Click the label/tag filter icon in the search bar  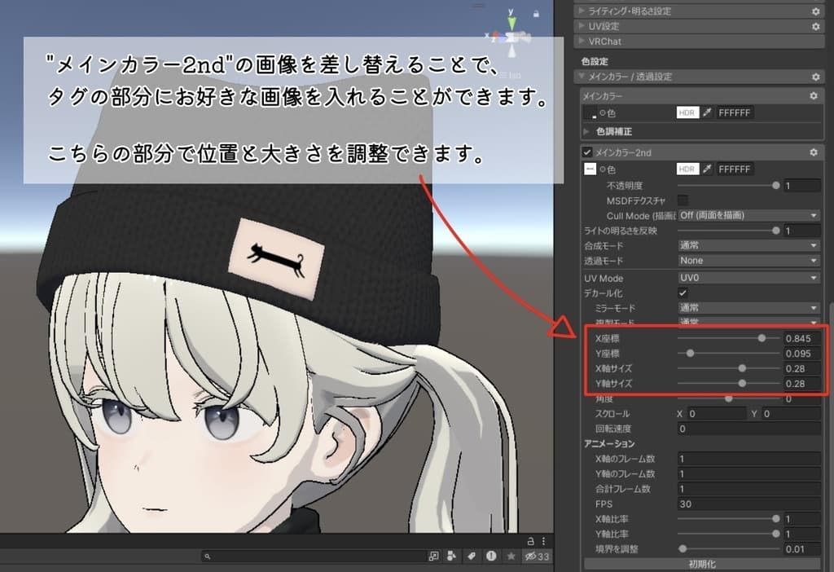tap(472, 556)
